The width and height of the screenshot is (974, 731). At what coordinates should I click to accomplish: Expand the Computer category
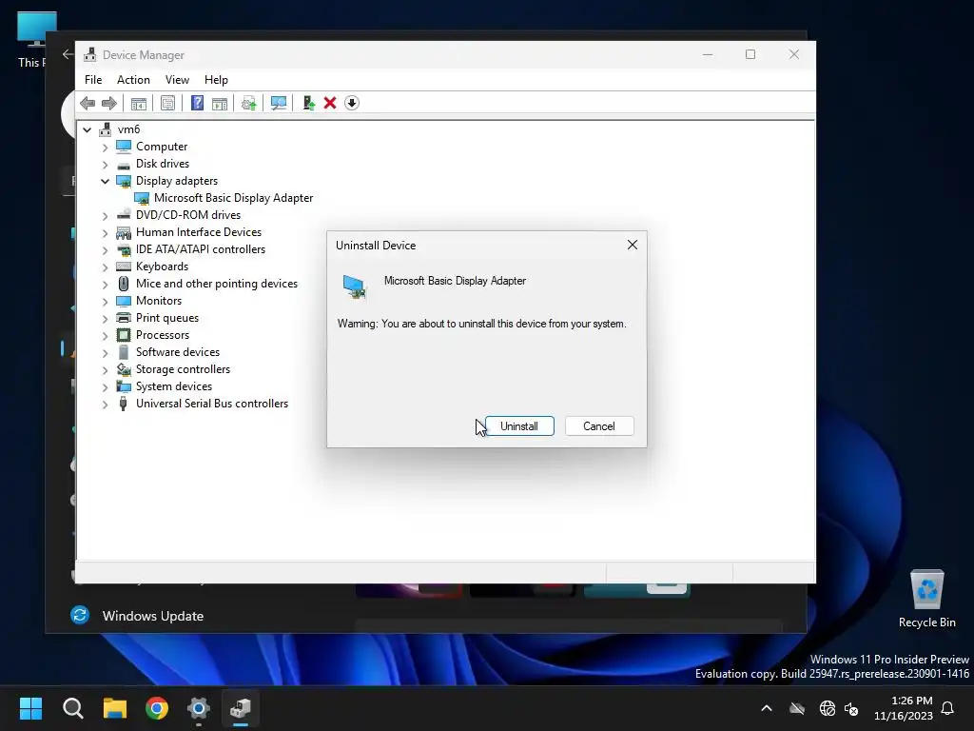pyautogui.click(x=105, y=148)
